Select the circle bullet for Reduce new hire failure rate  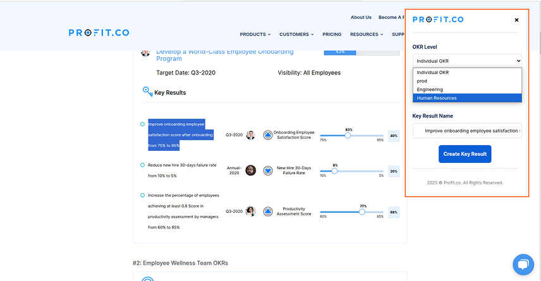pos(142,165)
